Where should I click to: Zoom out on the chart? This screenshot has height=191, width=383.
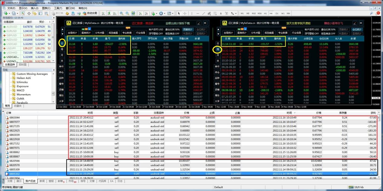127,13
